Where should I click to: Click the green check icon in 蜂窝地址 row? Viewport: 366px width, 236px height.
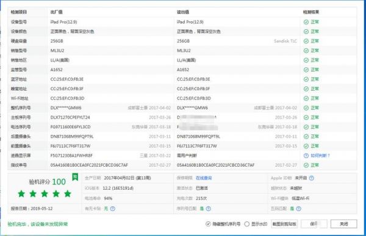(306, 89)
